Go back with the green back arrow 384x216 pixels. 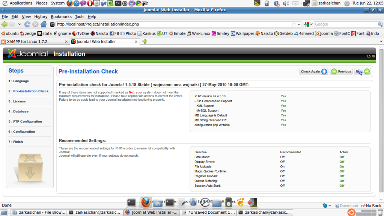click(x=5, y=24)
